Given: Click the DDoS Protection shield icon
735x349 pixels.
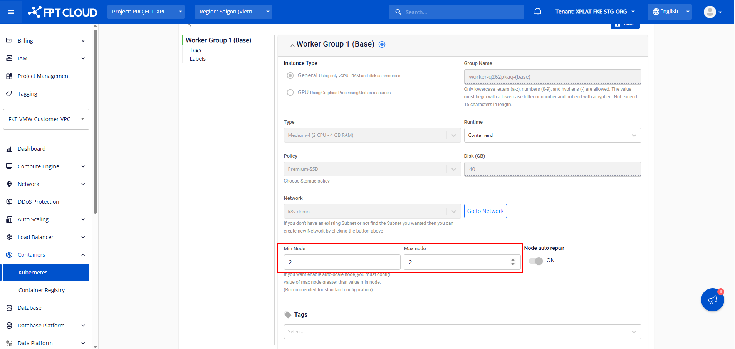Looking at the screenshot, I should 9,202.
